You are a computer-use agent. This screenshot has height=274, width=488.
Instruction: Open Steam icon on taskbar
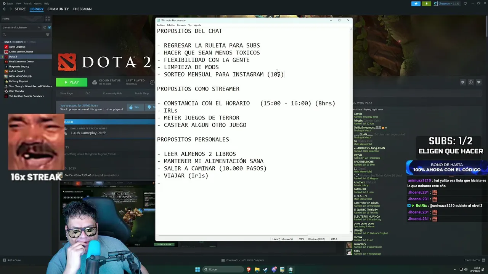[265, 269]
